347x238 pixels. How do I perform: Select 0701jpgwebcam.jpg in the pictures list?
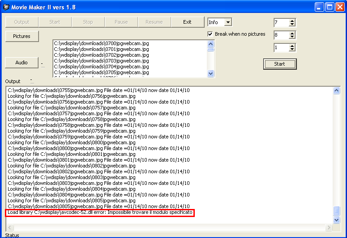coord(101,49)
